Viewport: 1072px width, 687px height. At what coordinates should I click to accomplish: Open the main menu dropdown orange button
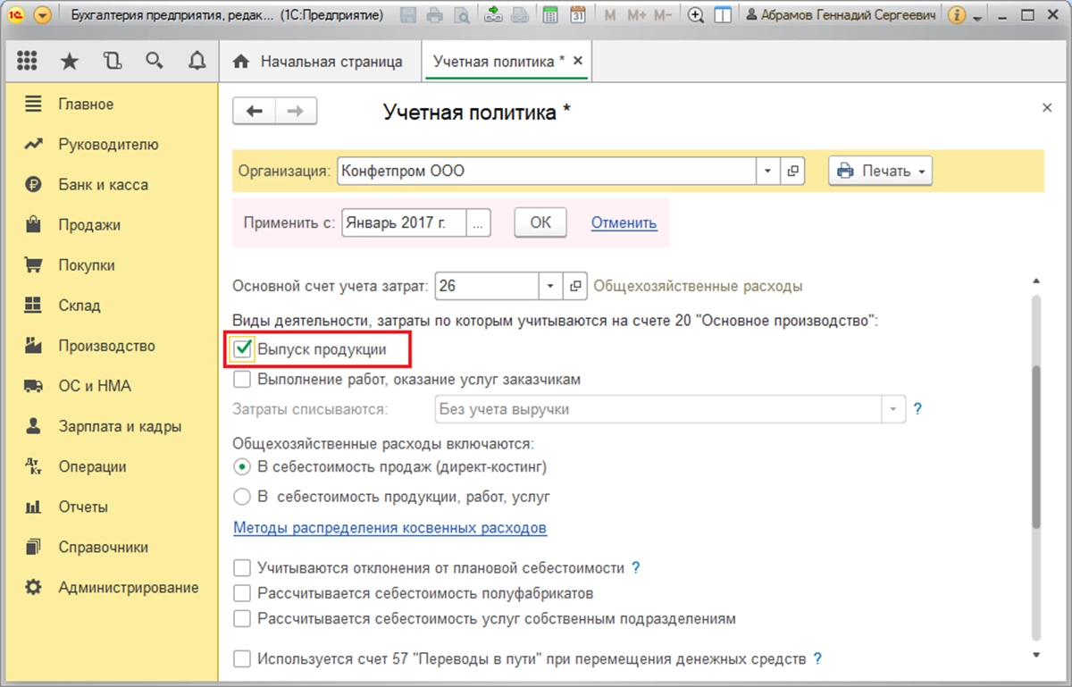pos(42,16)
